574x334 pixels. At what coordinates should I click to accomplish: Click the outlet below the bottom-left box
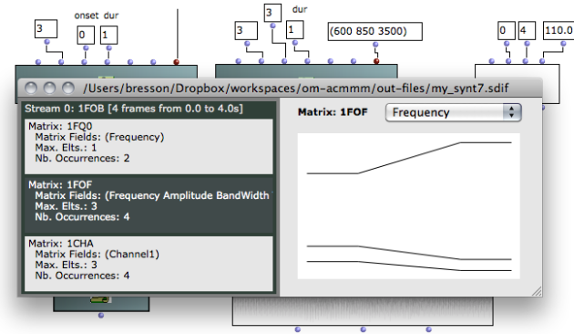point(101,316)
